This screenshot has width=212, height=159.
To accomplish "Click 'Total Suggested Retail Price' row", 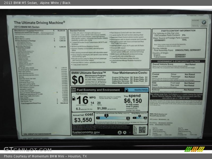I will click(x=44, y=103).
